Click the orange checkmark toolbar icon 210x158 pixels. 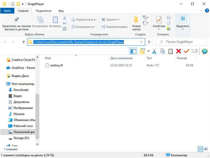[x=186, y=51]
